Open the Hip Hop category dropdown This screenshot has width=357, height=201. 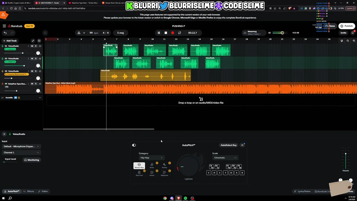(x=151, y=158)
